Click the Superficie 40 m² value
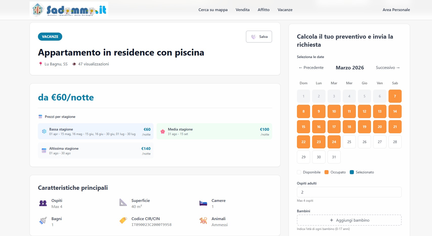This screenshot has height=236, width=432. (137, 206)
